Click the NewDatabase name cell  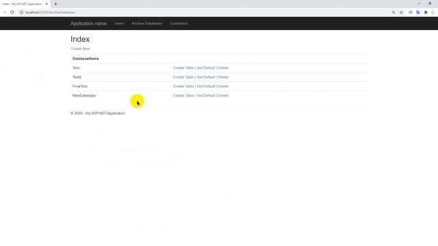tap(84, 96)
